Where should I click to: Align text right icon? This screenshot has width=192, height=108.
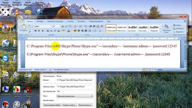tap(82, 31)
